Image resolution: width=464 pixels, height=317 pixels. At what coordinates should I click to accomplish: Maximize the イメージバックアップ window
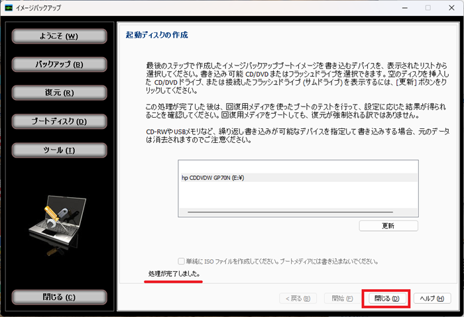(428, 8)
